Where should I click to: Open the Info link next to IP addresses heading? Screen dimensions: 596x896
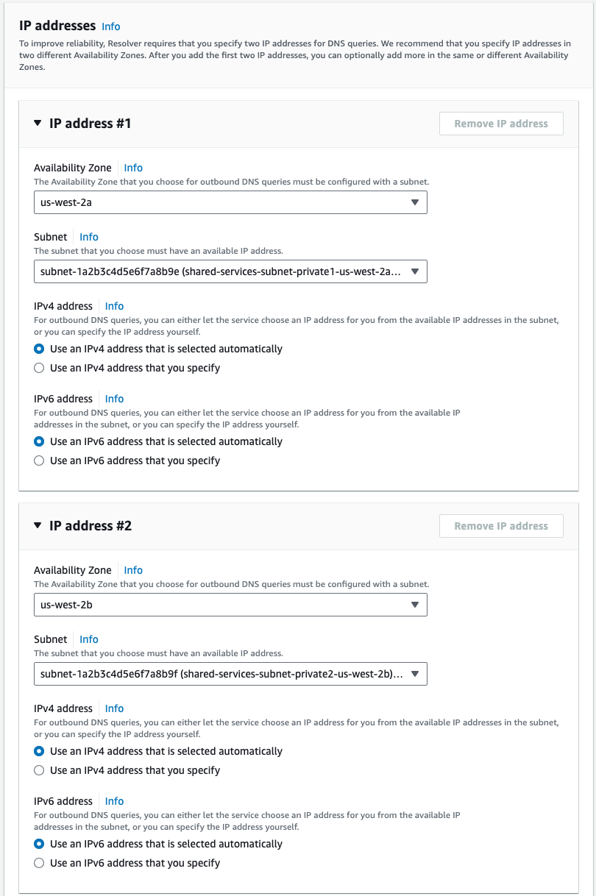click(x=110, y=26)
